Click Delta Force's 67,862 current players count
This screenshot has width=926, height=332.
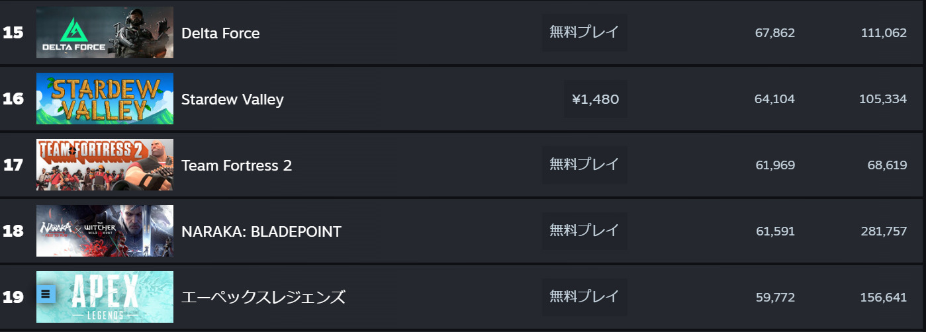click(774, 33)
